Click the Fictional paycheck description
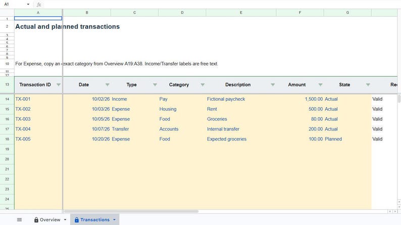401x225 pixels. 241,99
